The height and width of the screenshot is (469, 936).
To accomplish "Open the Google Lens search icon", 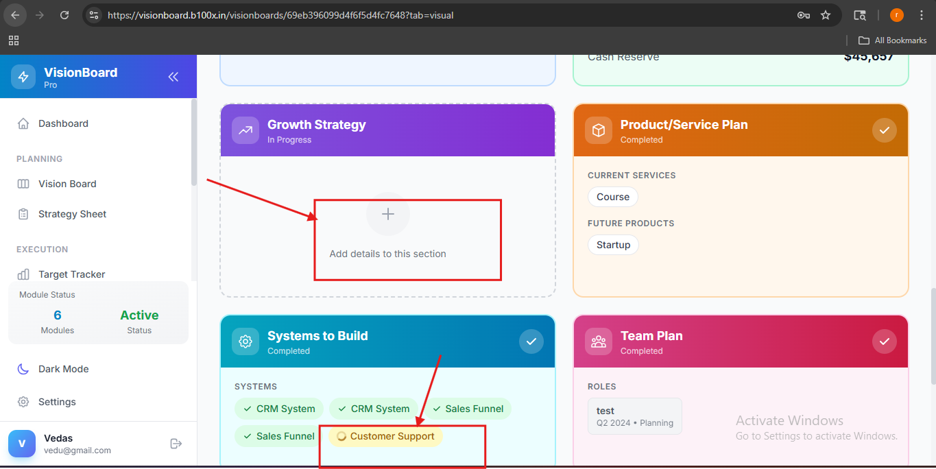I will click(859, 15).
